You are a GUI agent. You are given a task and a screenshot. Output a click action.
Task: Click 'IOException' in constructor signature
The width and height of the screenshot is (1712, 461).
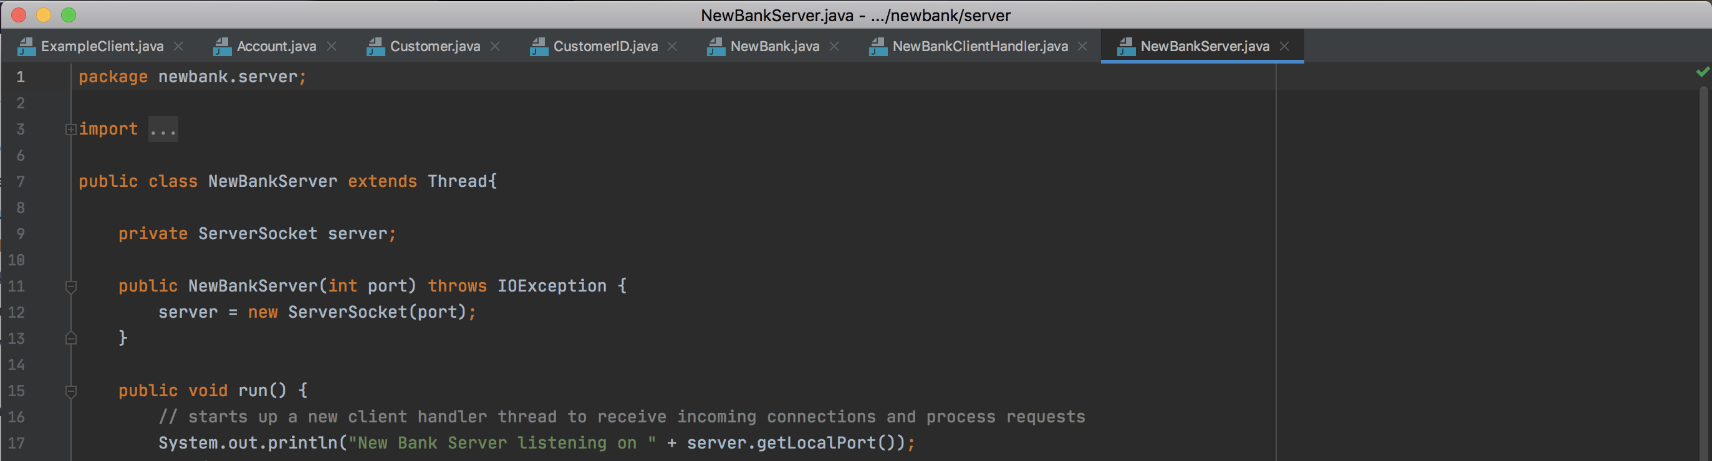pyautogui.click(x=552, y=287)
